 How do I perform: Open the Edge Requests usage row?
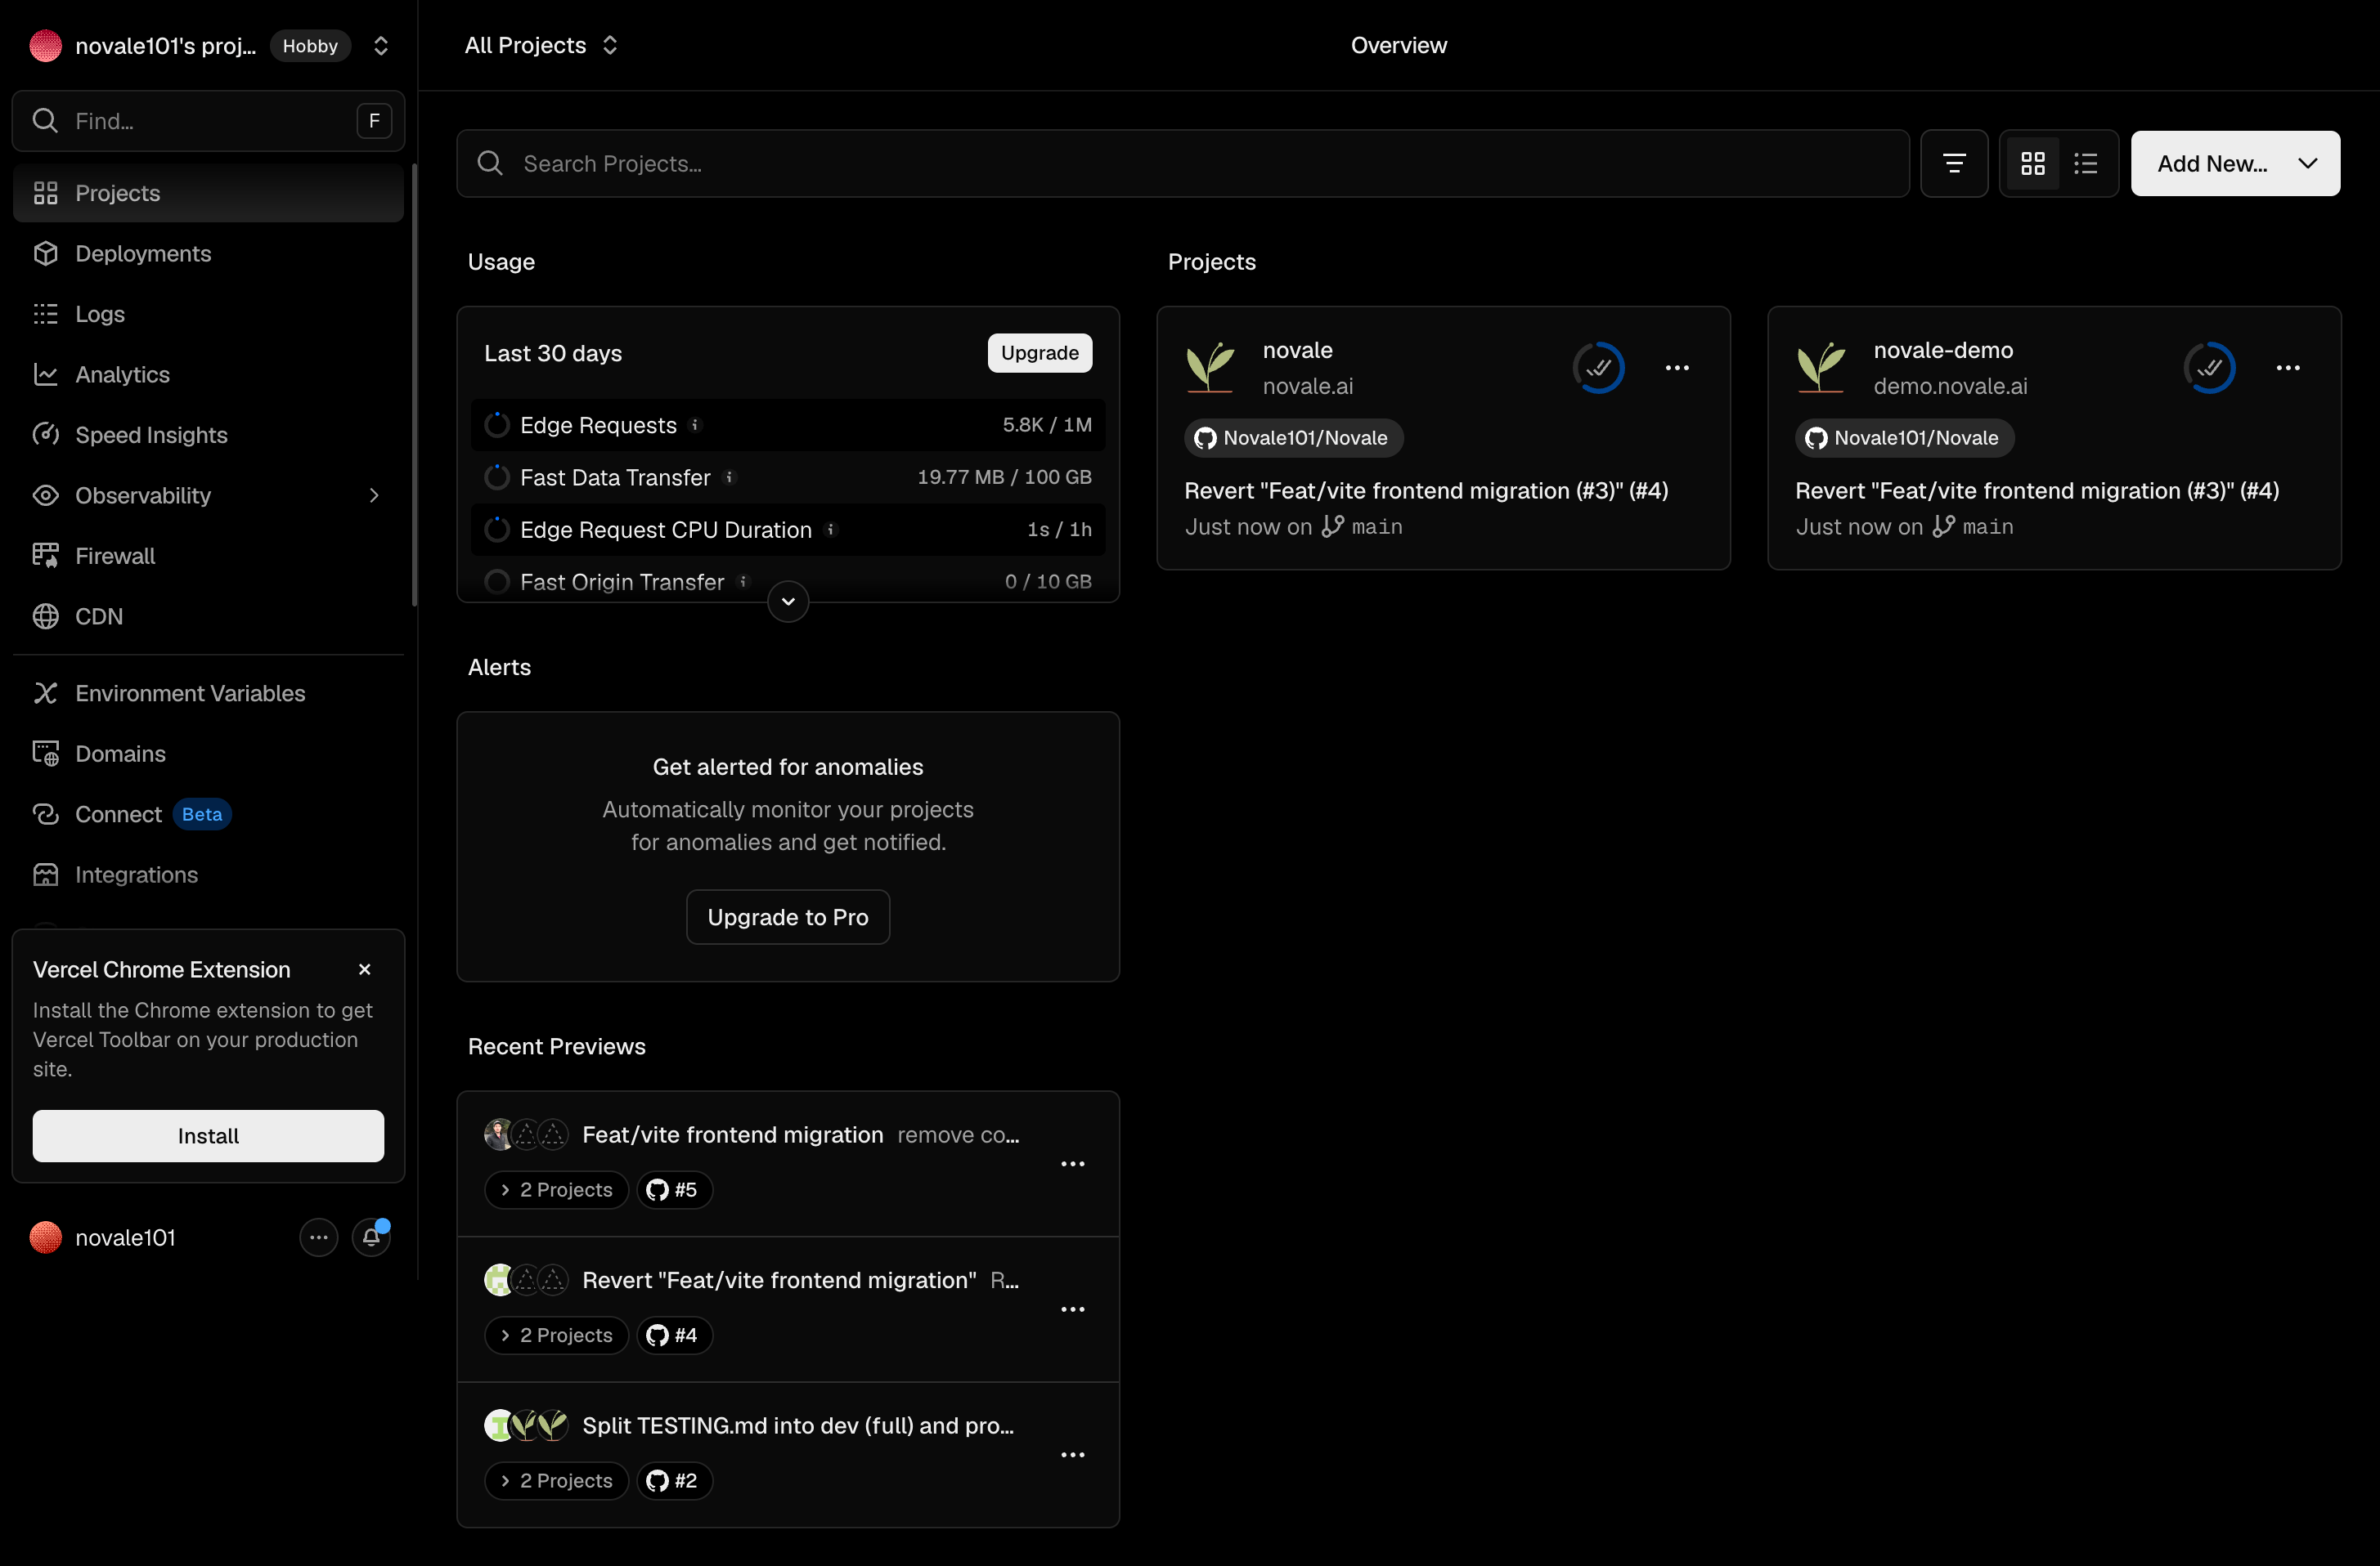788,425
